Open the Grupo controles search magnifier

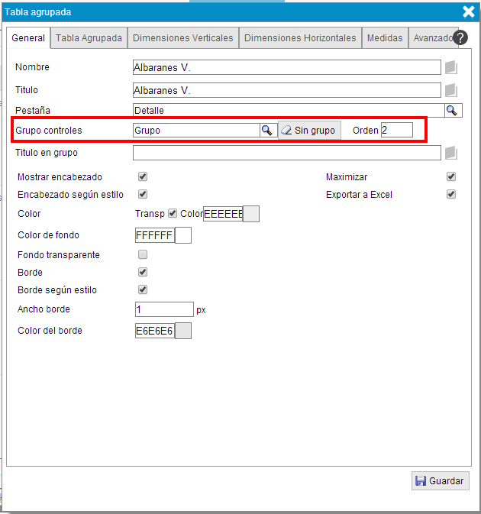(267, 131)
